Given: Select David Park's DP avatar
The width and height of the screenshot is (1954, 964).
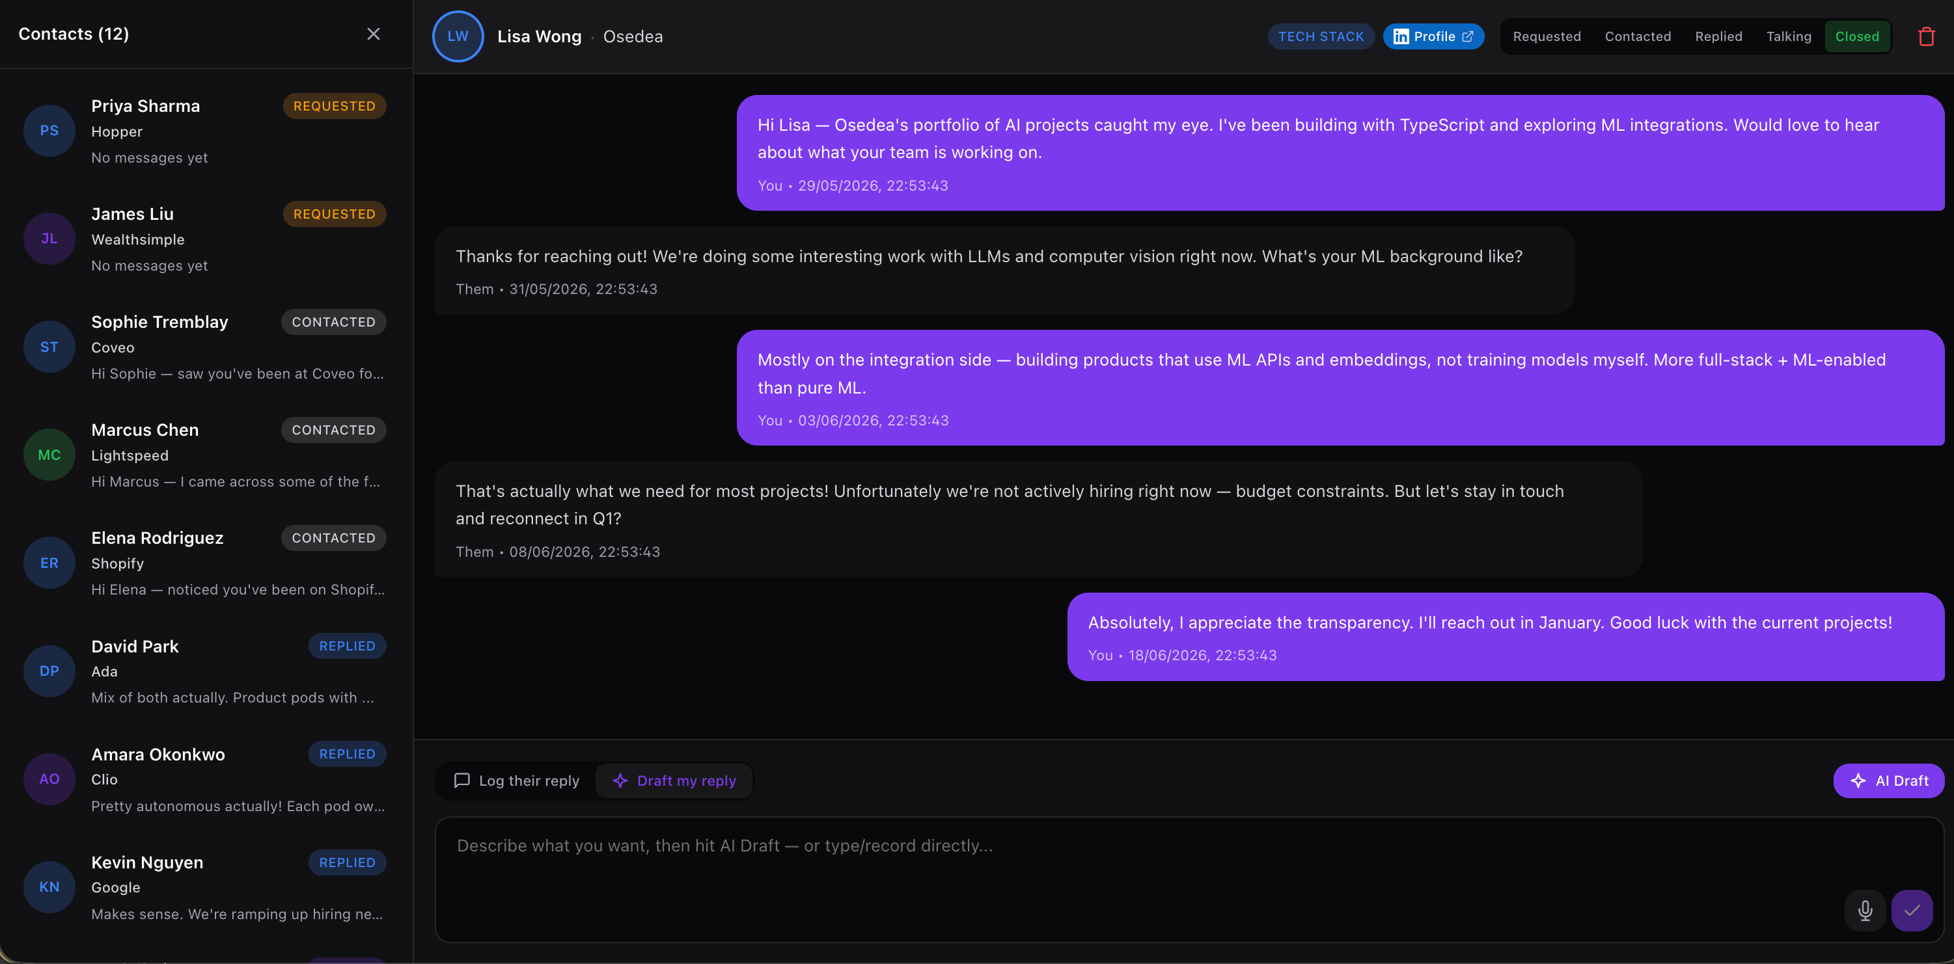Looking at the screenshot, I should click(x=49, y=671).
